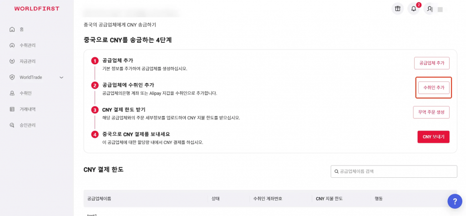Click the 수취관리 download-circle icon
The width and height of the screenshot is (466, 216).
point(12,45)
